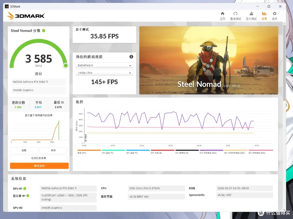
Task: Click the 最佳 score 3 679
Action: tap(58, 107)
